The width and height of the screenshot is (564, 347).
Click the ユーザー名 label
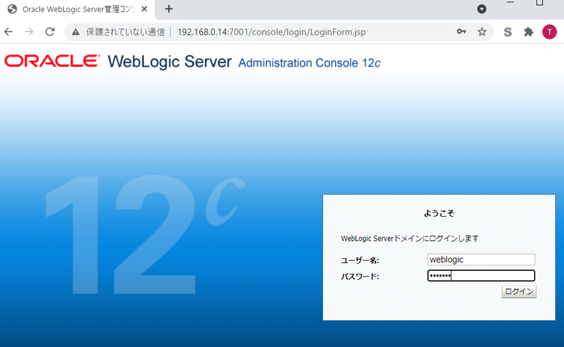(360, 260)
